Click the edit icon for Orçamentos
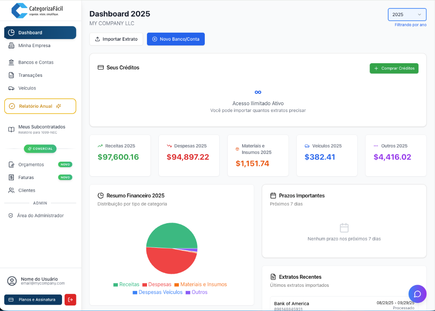The width and height of the screenshot is (435, 311). pyautogui.click(x=11, y=165)
